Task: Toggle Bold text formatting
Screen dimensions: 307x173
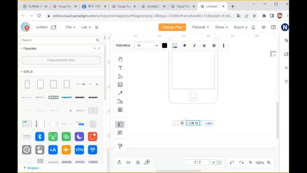Action: pos(184,46)
